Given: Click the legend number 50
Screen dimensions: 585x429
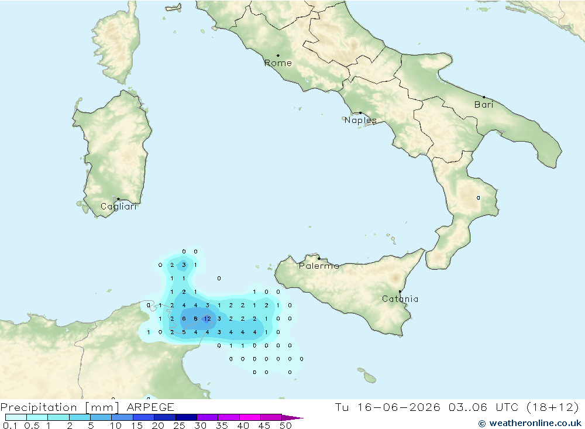Looking at the screenshot, I should pyautogui.click(x=285, y=425).
